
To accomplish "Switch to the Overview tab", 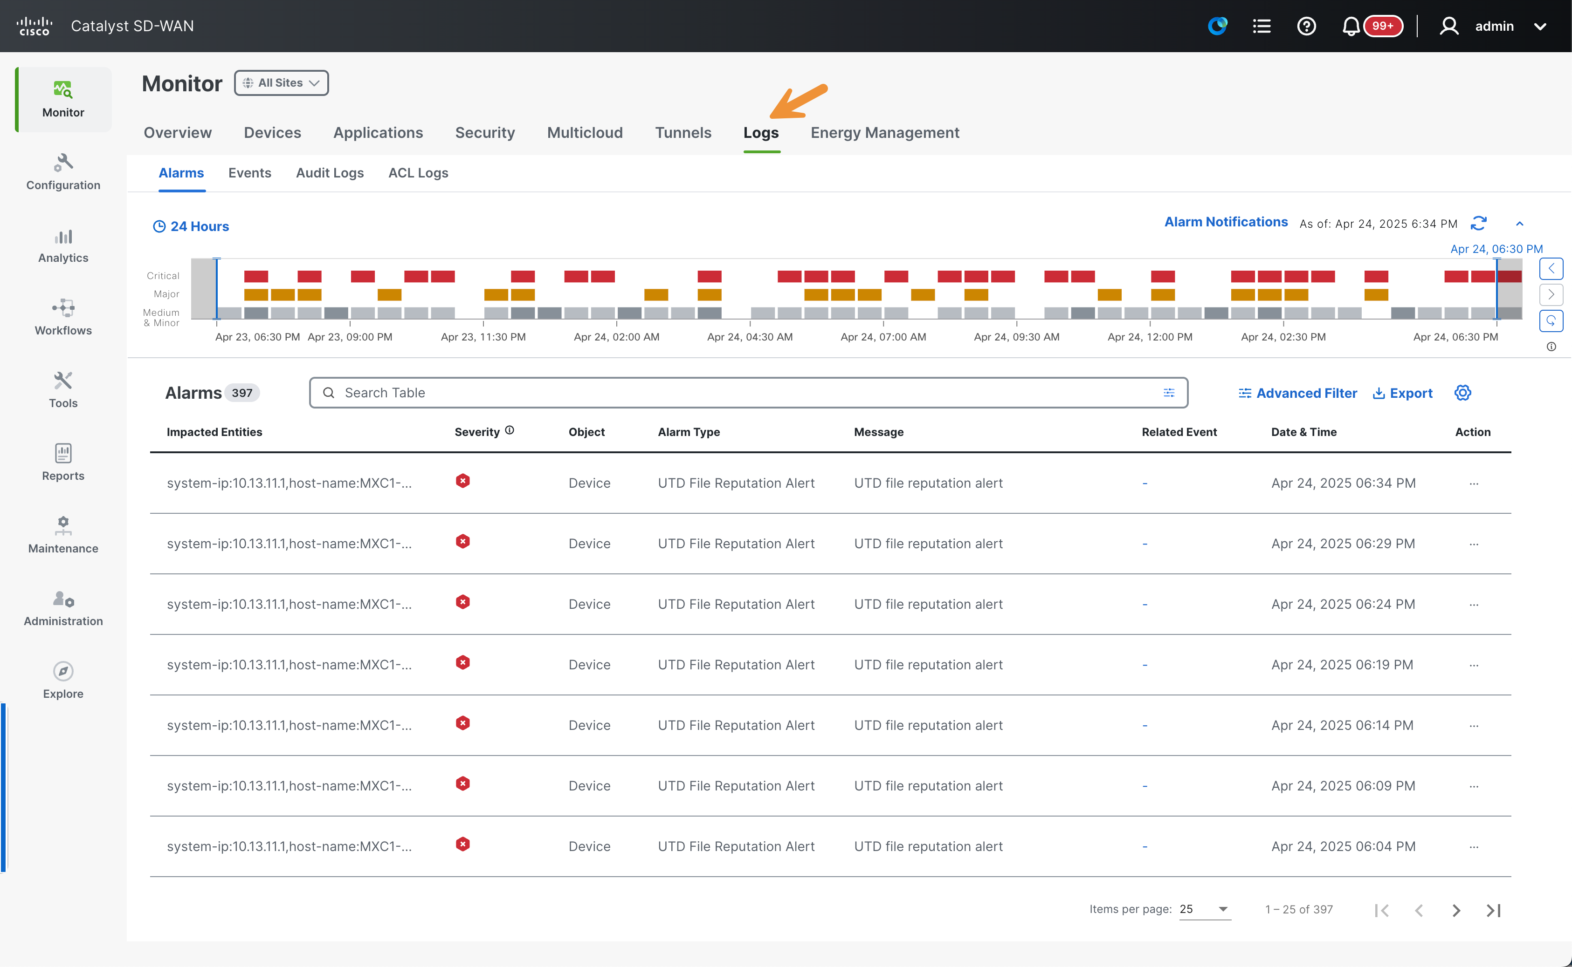I will click(x=177, y=132).
